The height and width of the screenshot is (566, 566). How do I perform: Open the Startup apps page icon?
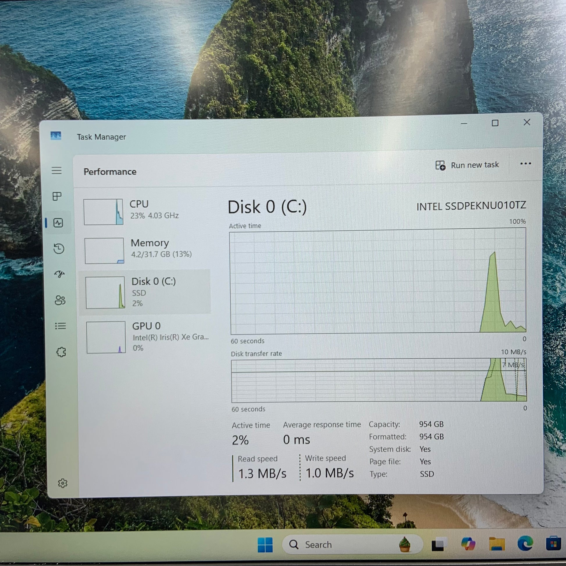[59, 274]
